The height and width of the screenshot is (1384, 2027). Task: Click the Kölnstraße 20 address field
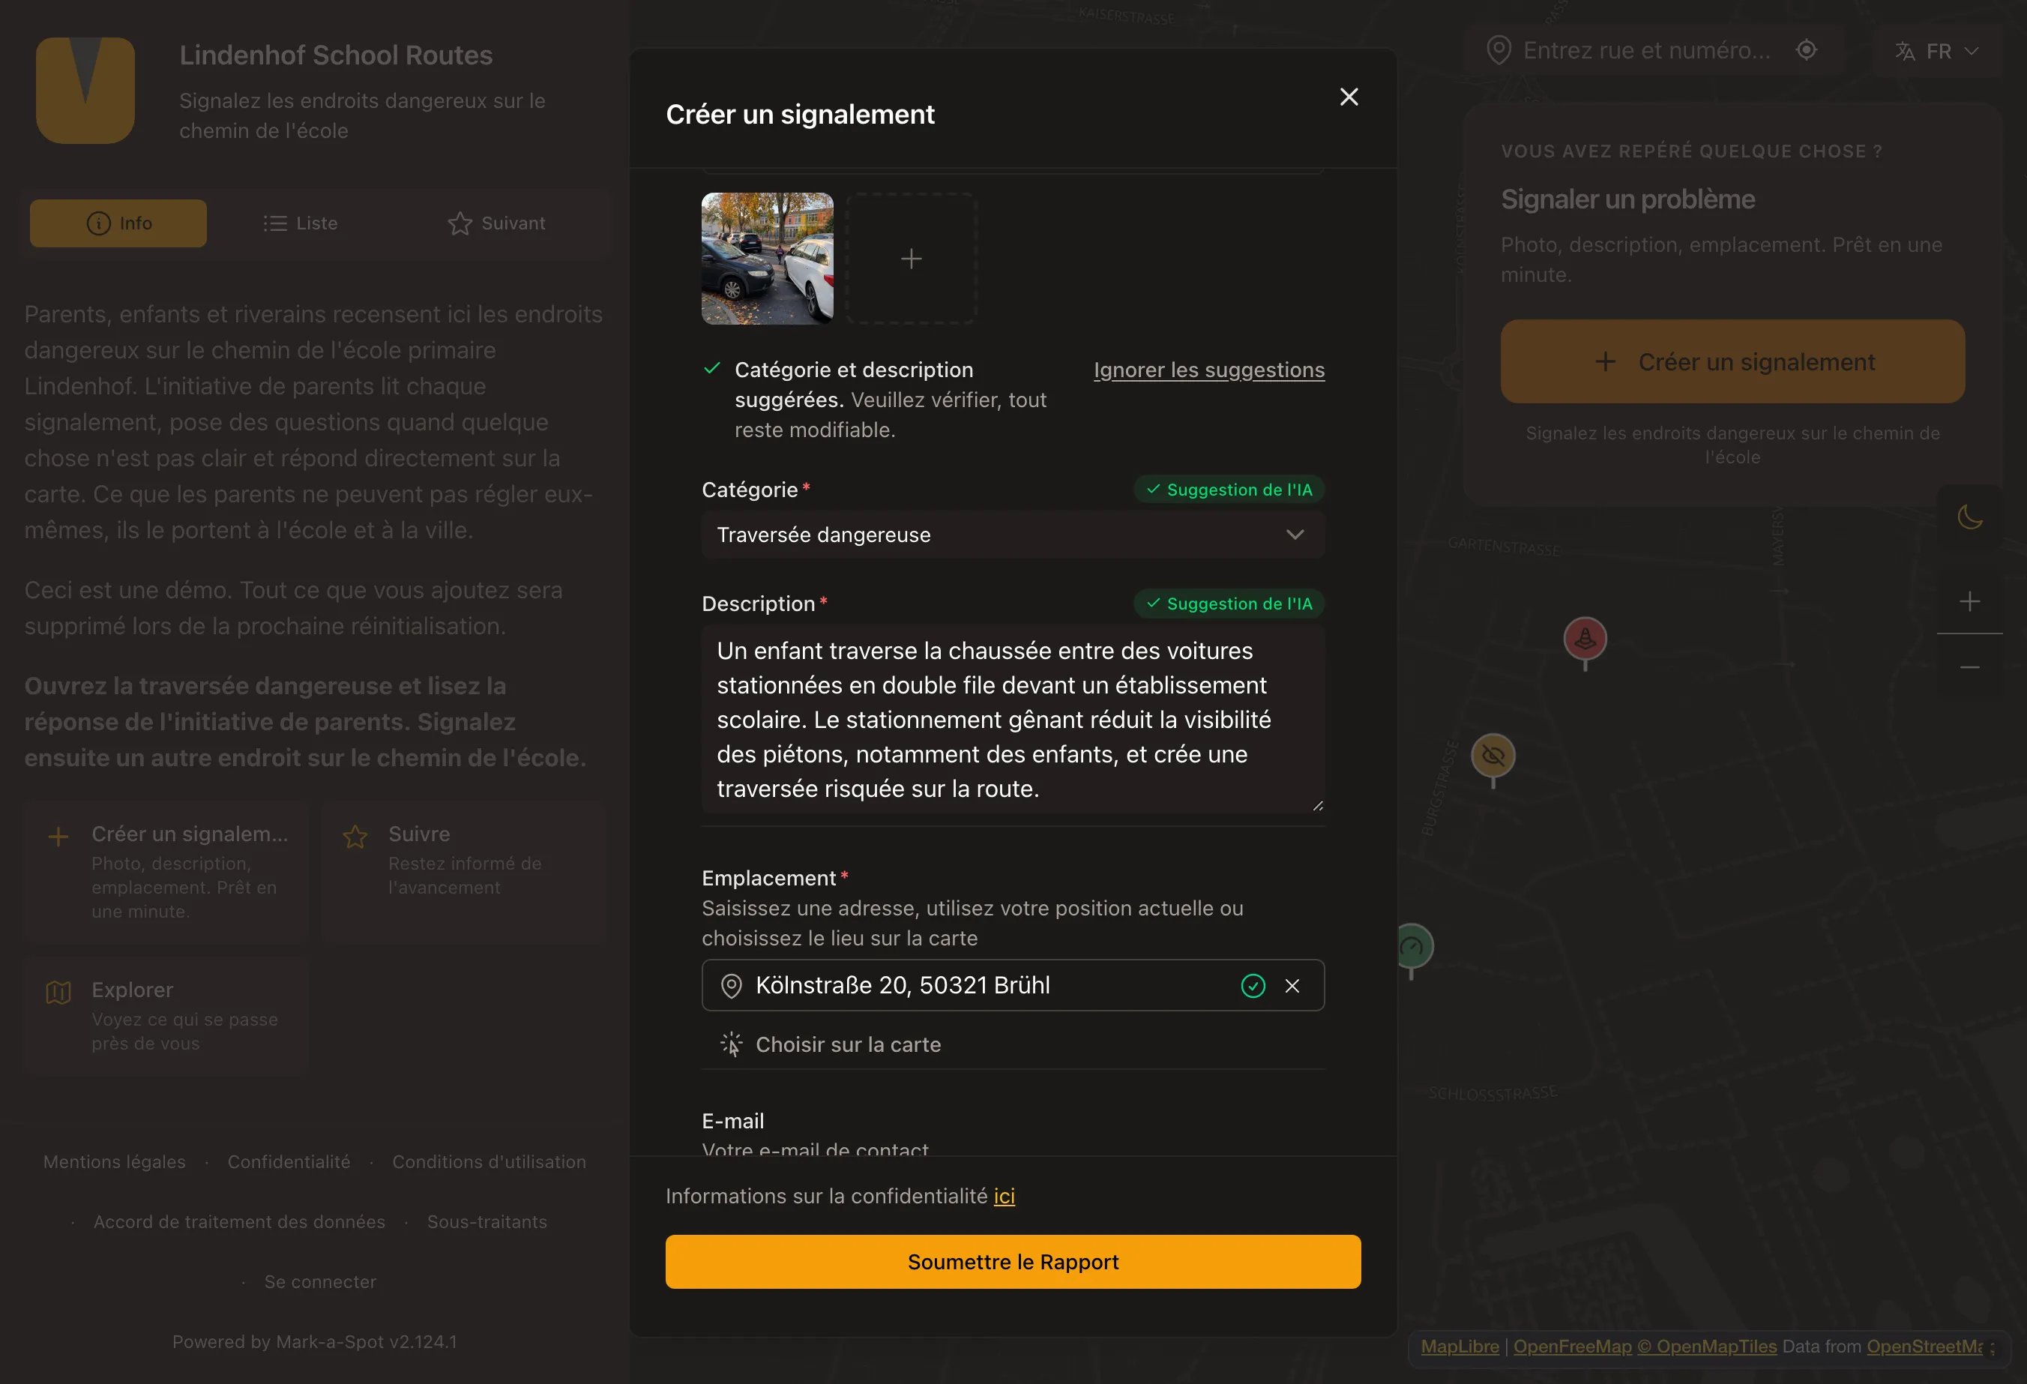click(x=1013, y=985)
